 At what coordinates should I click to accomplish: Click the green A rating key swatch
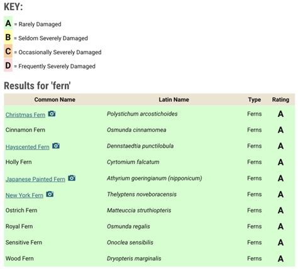coord(8,23)
